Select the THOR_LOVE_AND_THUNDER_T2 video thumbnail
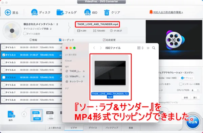203x133 pixels. 110,73
